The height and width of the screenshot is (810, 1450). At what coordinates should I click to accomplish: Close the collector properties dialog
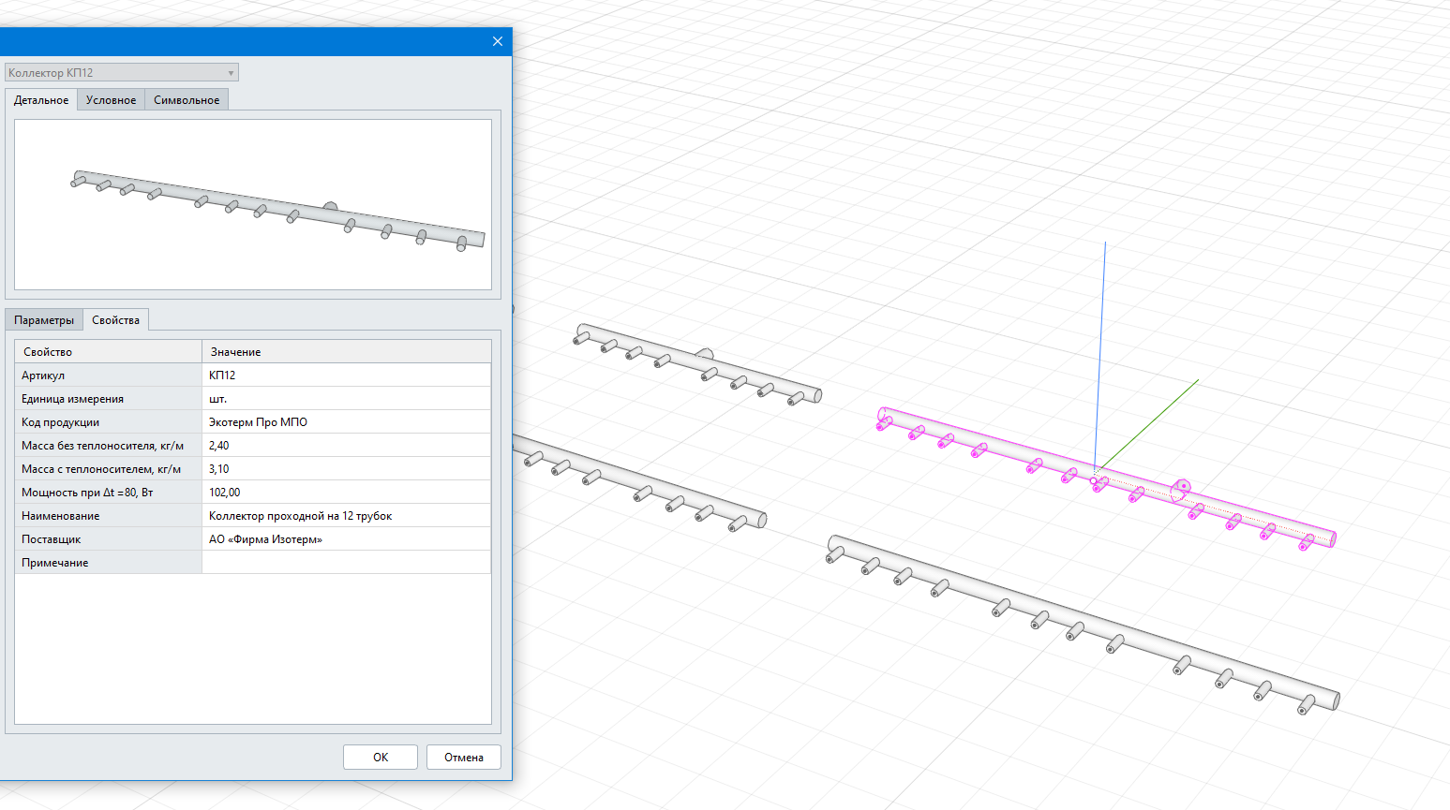click(x=497, y=41)
